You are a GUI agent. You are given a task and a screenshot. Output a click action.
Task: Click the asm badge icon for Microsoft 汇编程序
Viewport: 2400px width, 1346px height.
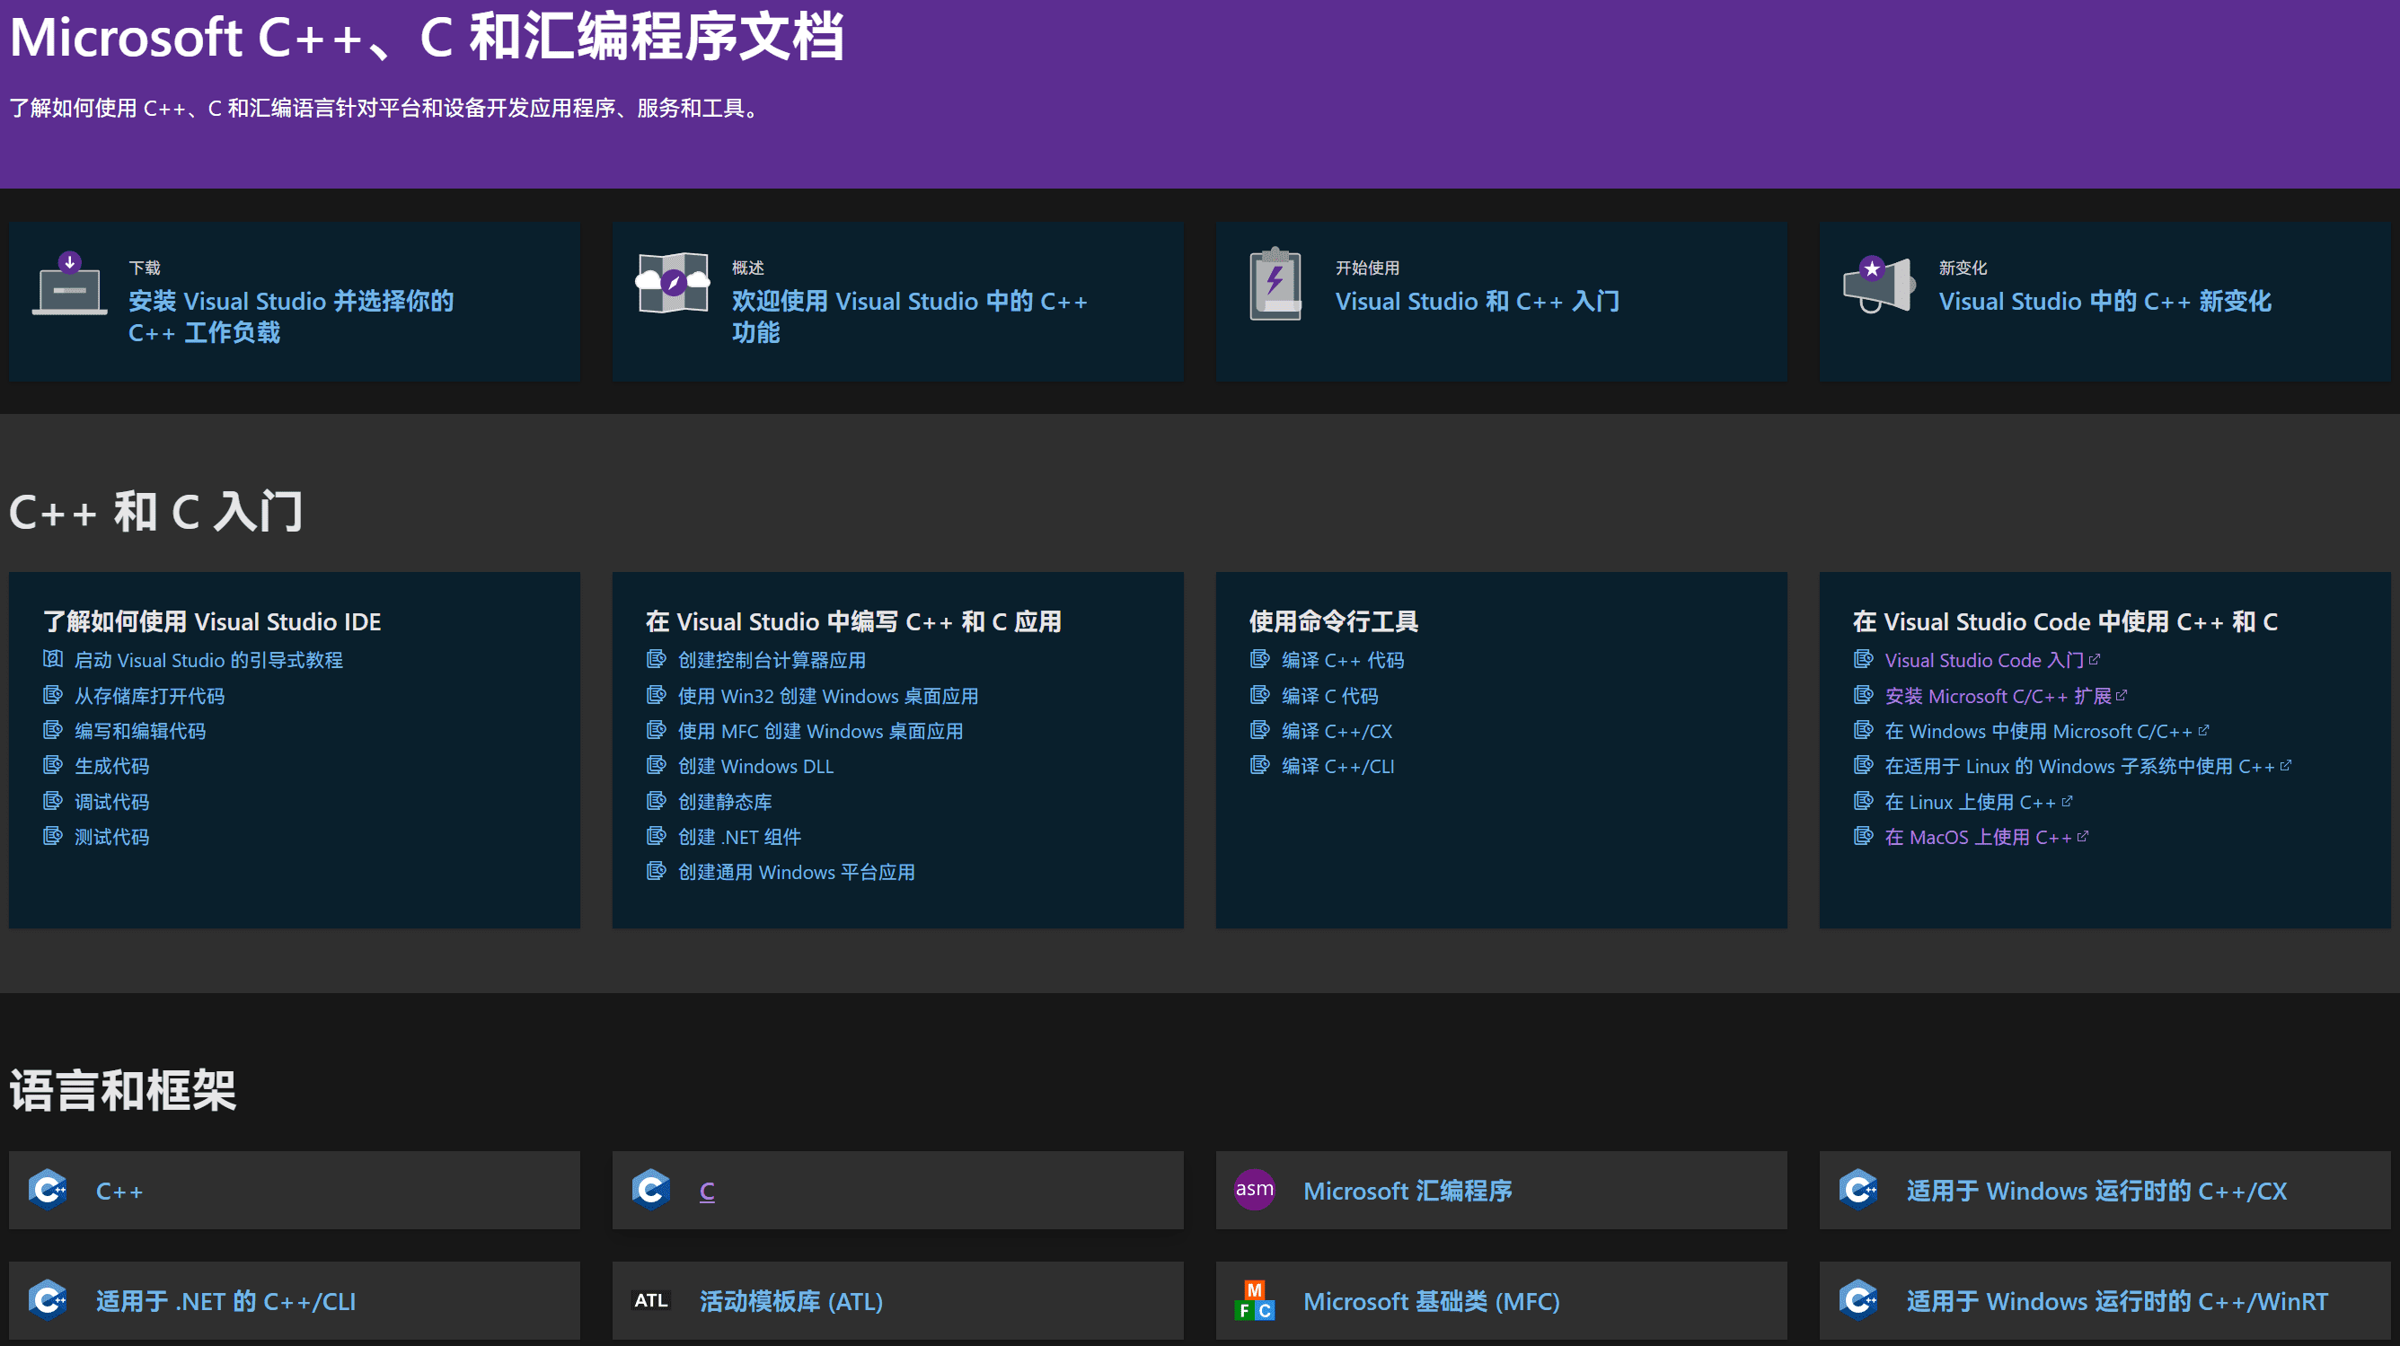1255,1190
